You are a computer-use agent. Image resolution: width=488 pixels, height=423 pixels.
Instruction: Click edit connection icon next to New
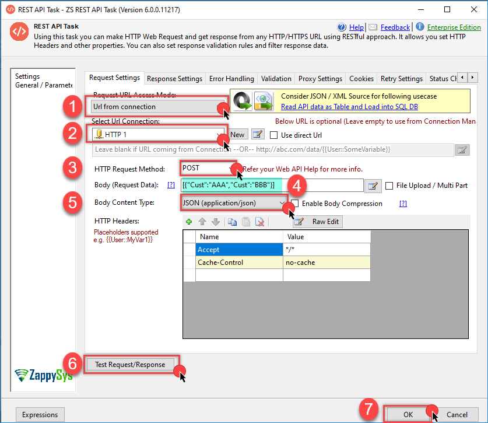[x=258, y=134]
